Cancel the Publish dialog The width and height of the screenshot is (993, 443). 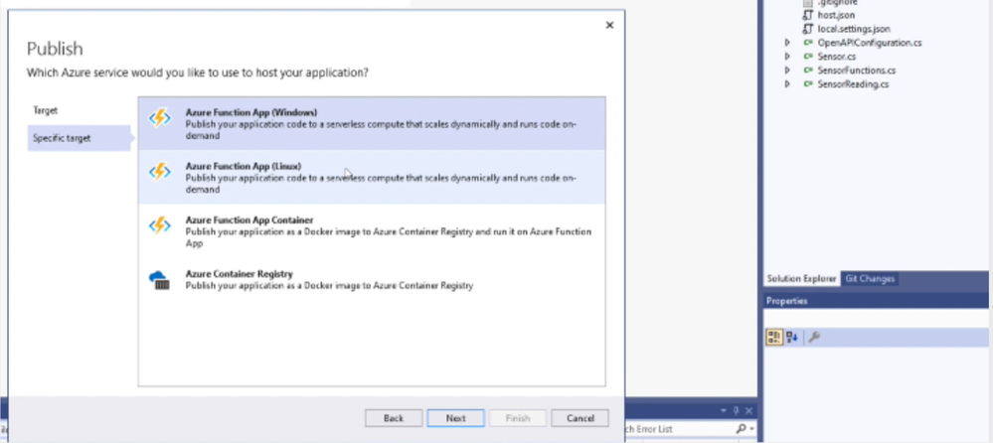pos(580,418)
